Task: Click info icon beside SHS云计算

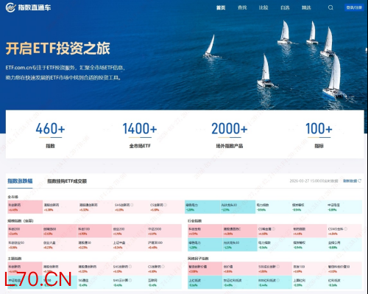Action: point(130,280)
